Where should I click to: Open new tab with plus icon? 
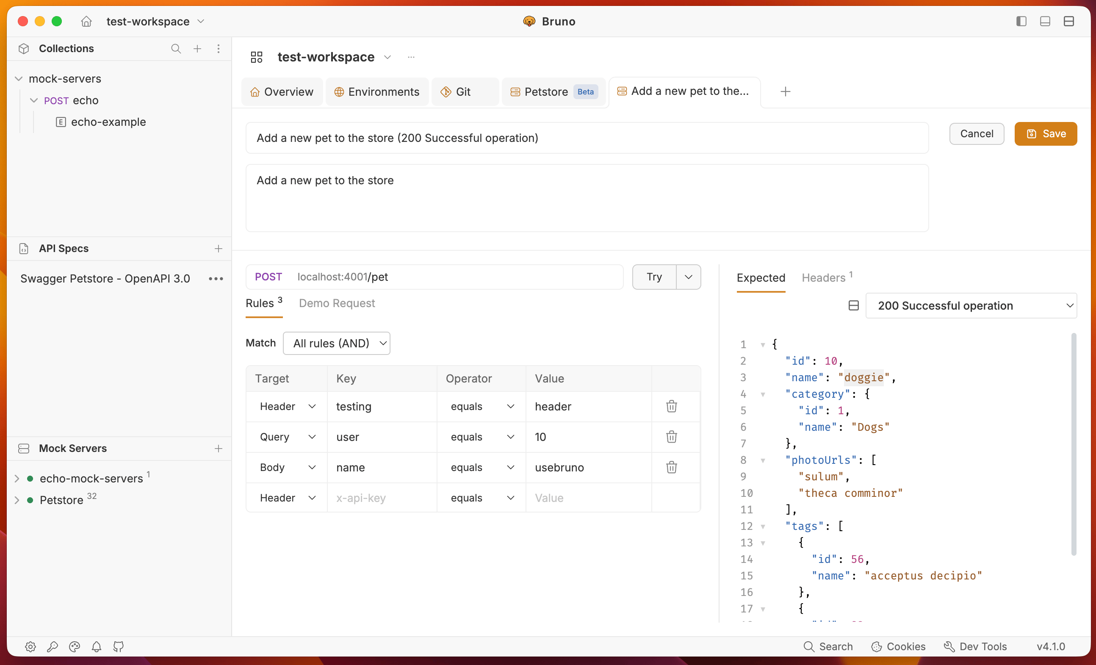[786, 91]
